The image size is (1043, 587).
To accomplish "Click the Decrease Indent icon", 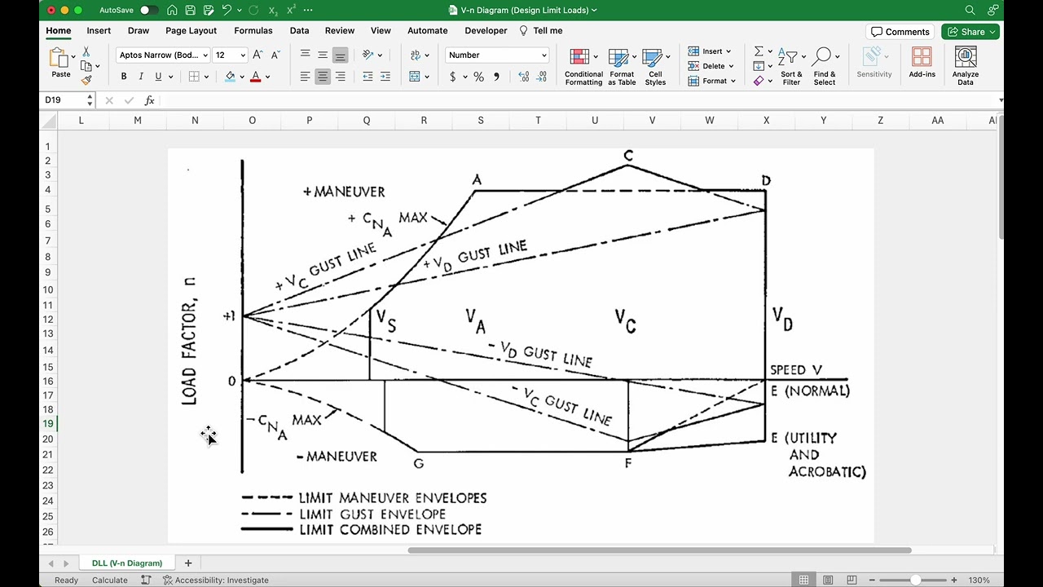I will tap(367, 77).
